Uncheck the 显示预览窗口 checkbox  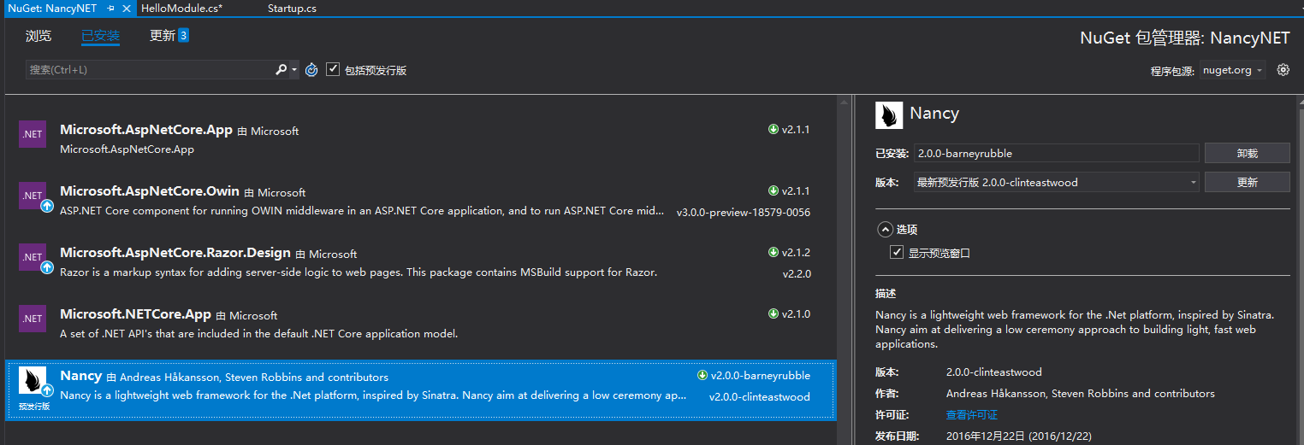897,253
